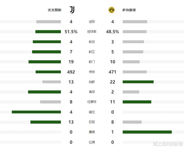Select the 射门 stat label

coord(92,62)
